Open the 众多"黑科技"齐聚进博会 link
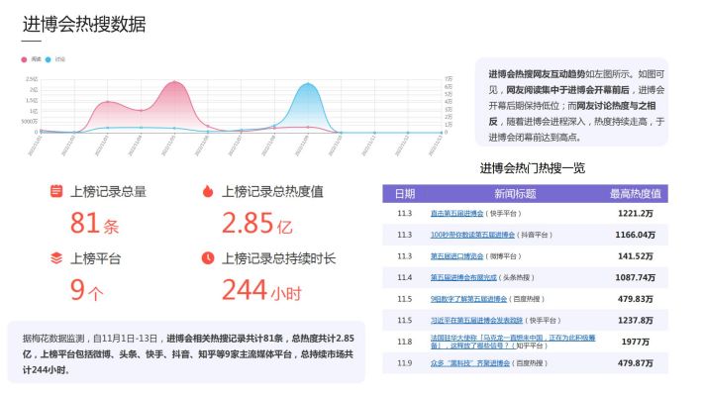The image size is (703, 395). tap(470, 363)
